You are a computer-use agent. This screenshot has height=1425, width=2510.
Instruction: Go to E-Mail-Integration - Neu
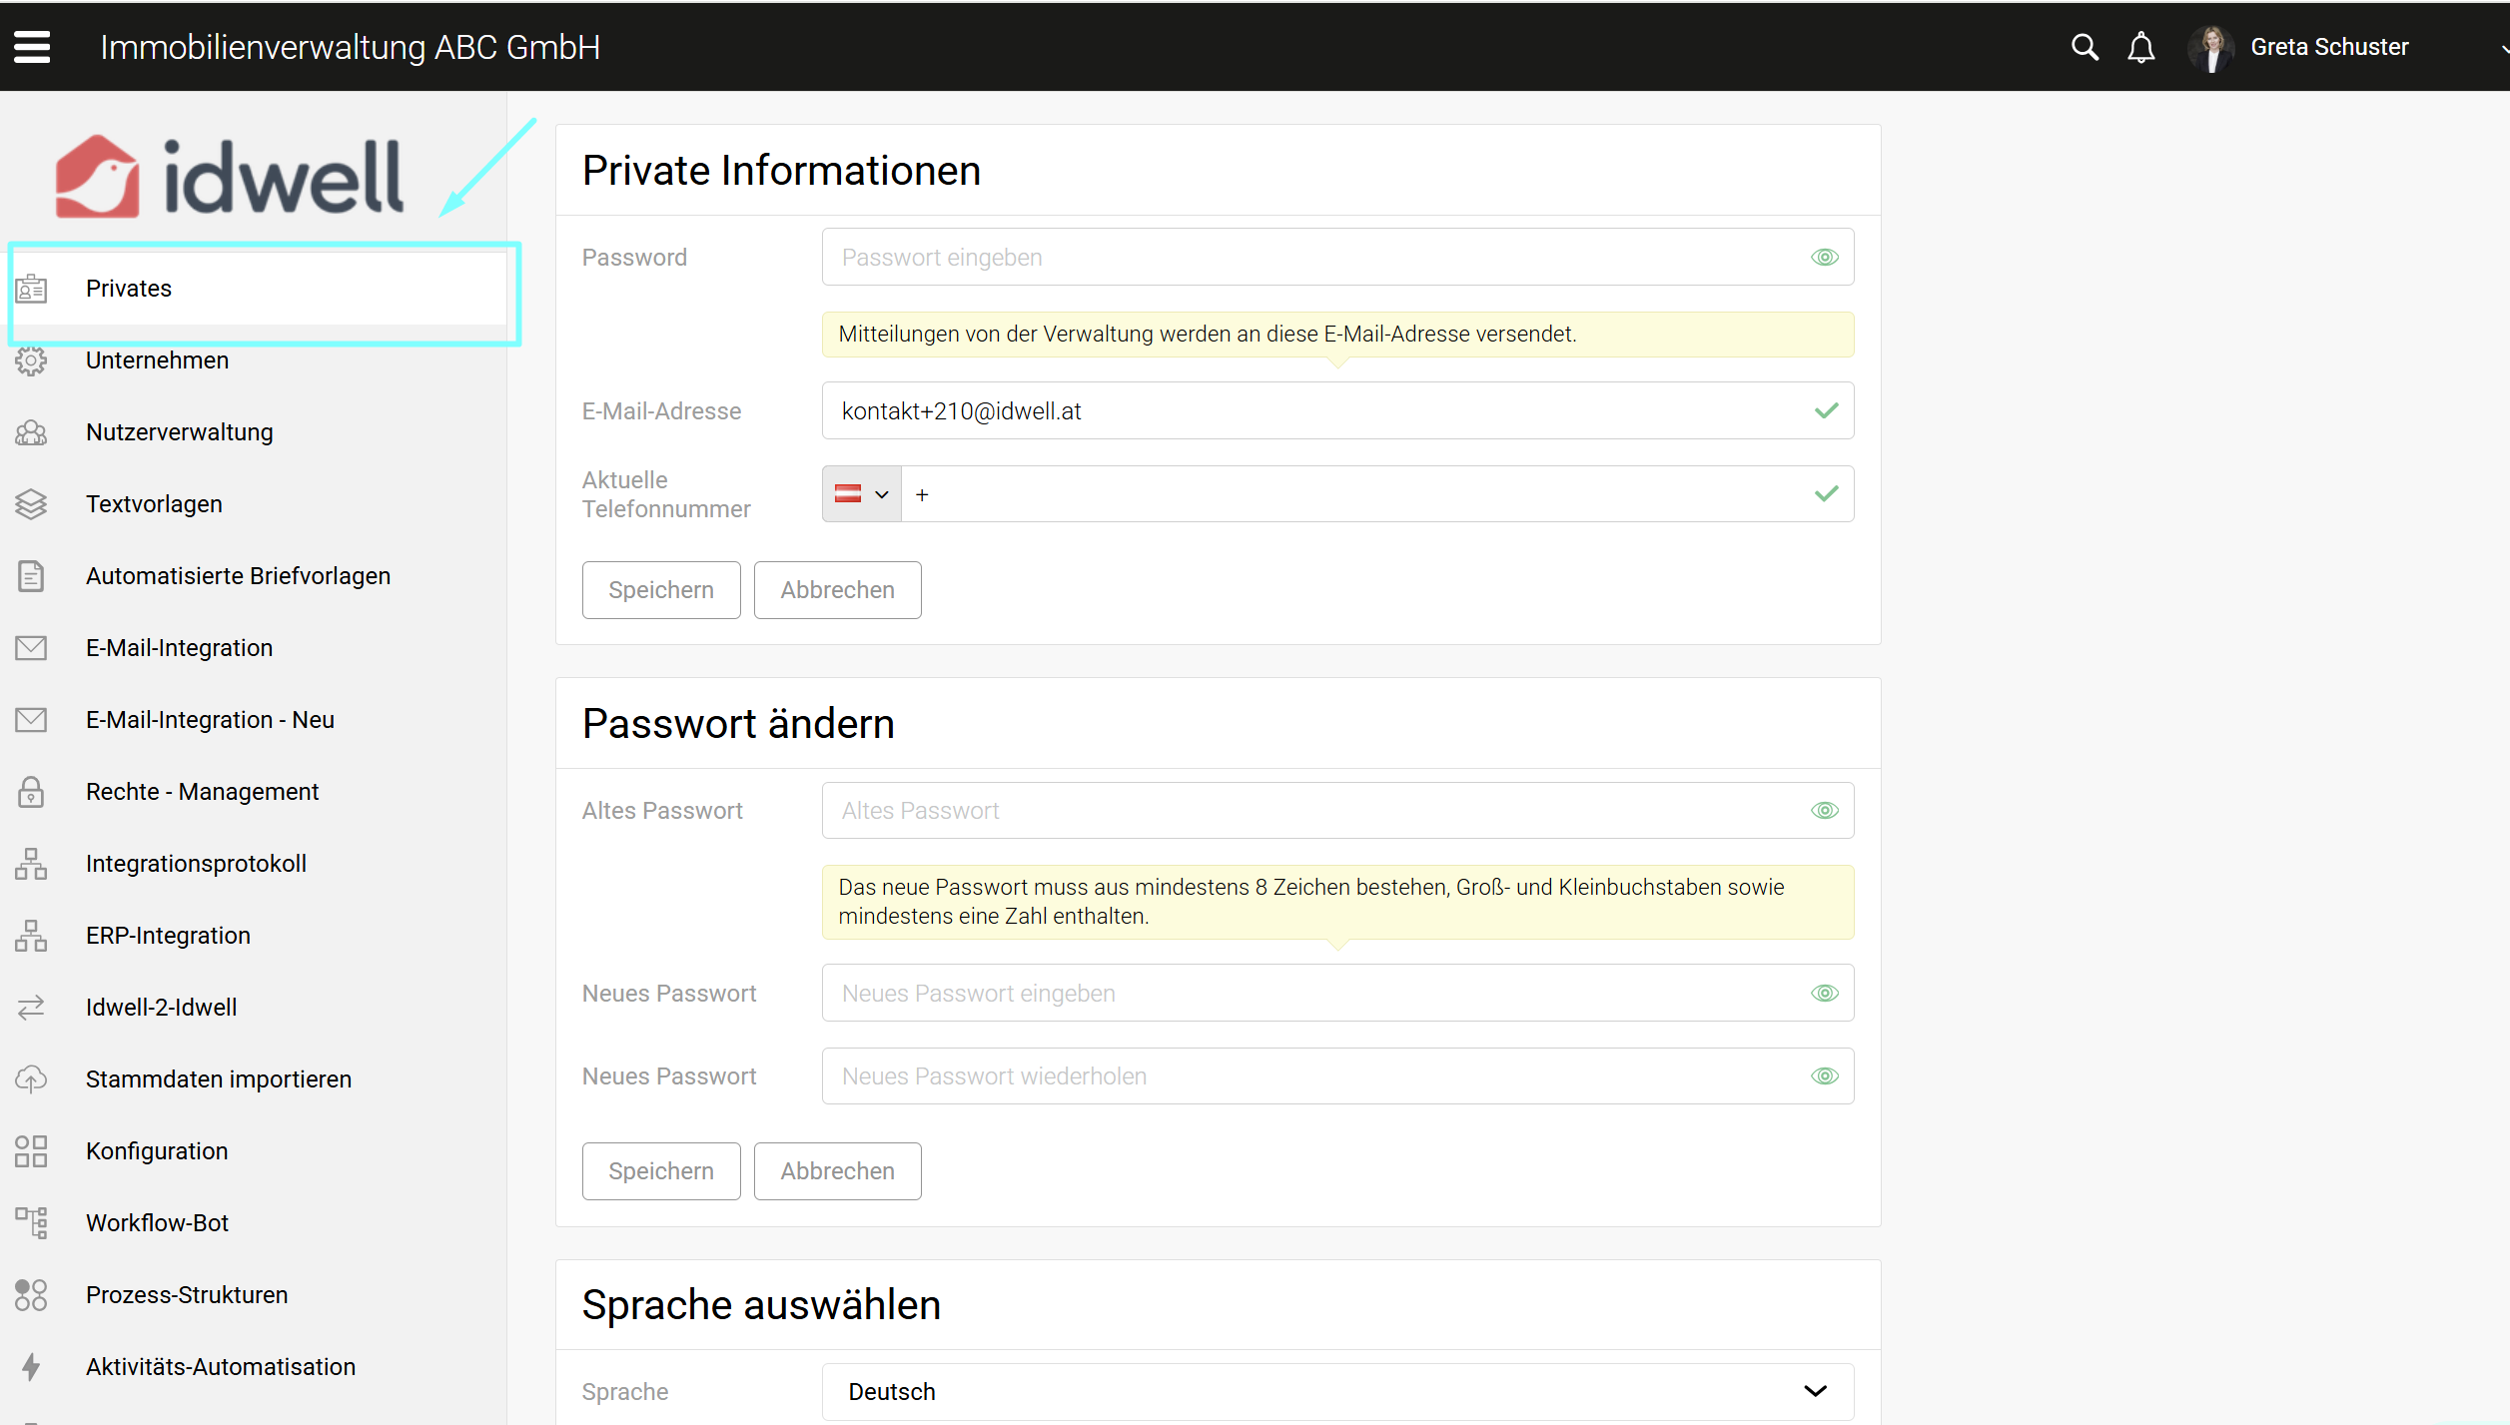tap(210, 720)
